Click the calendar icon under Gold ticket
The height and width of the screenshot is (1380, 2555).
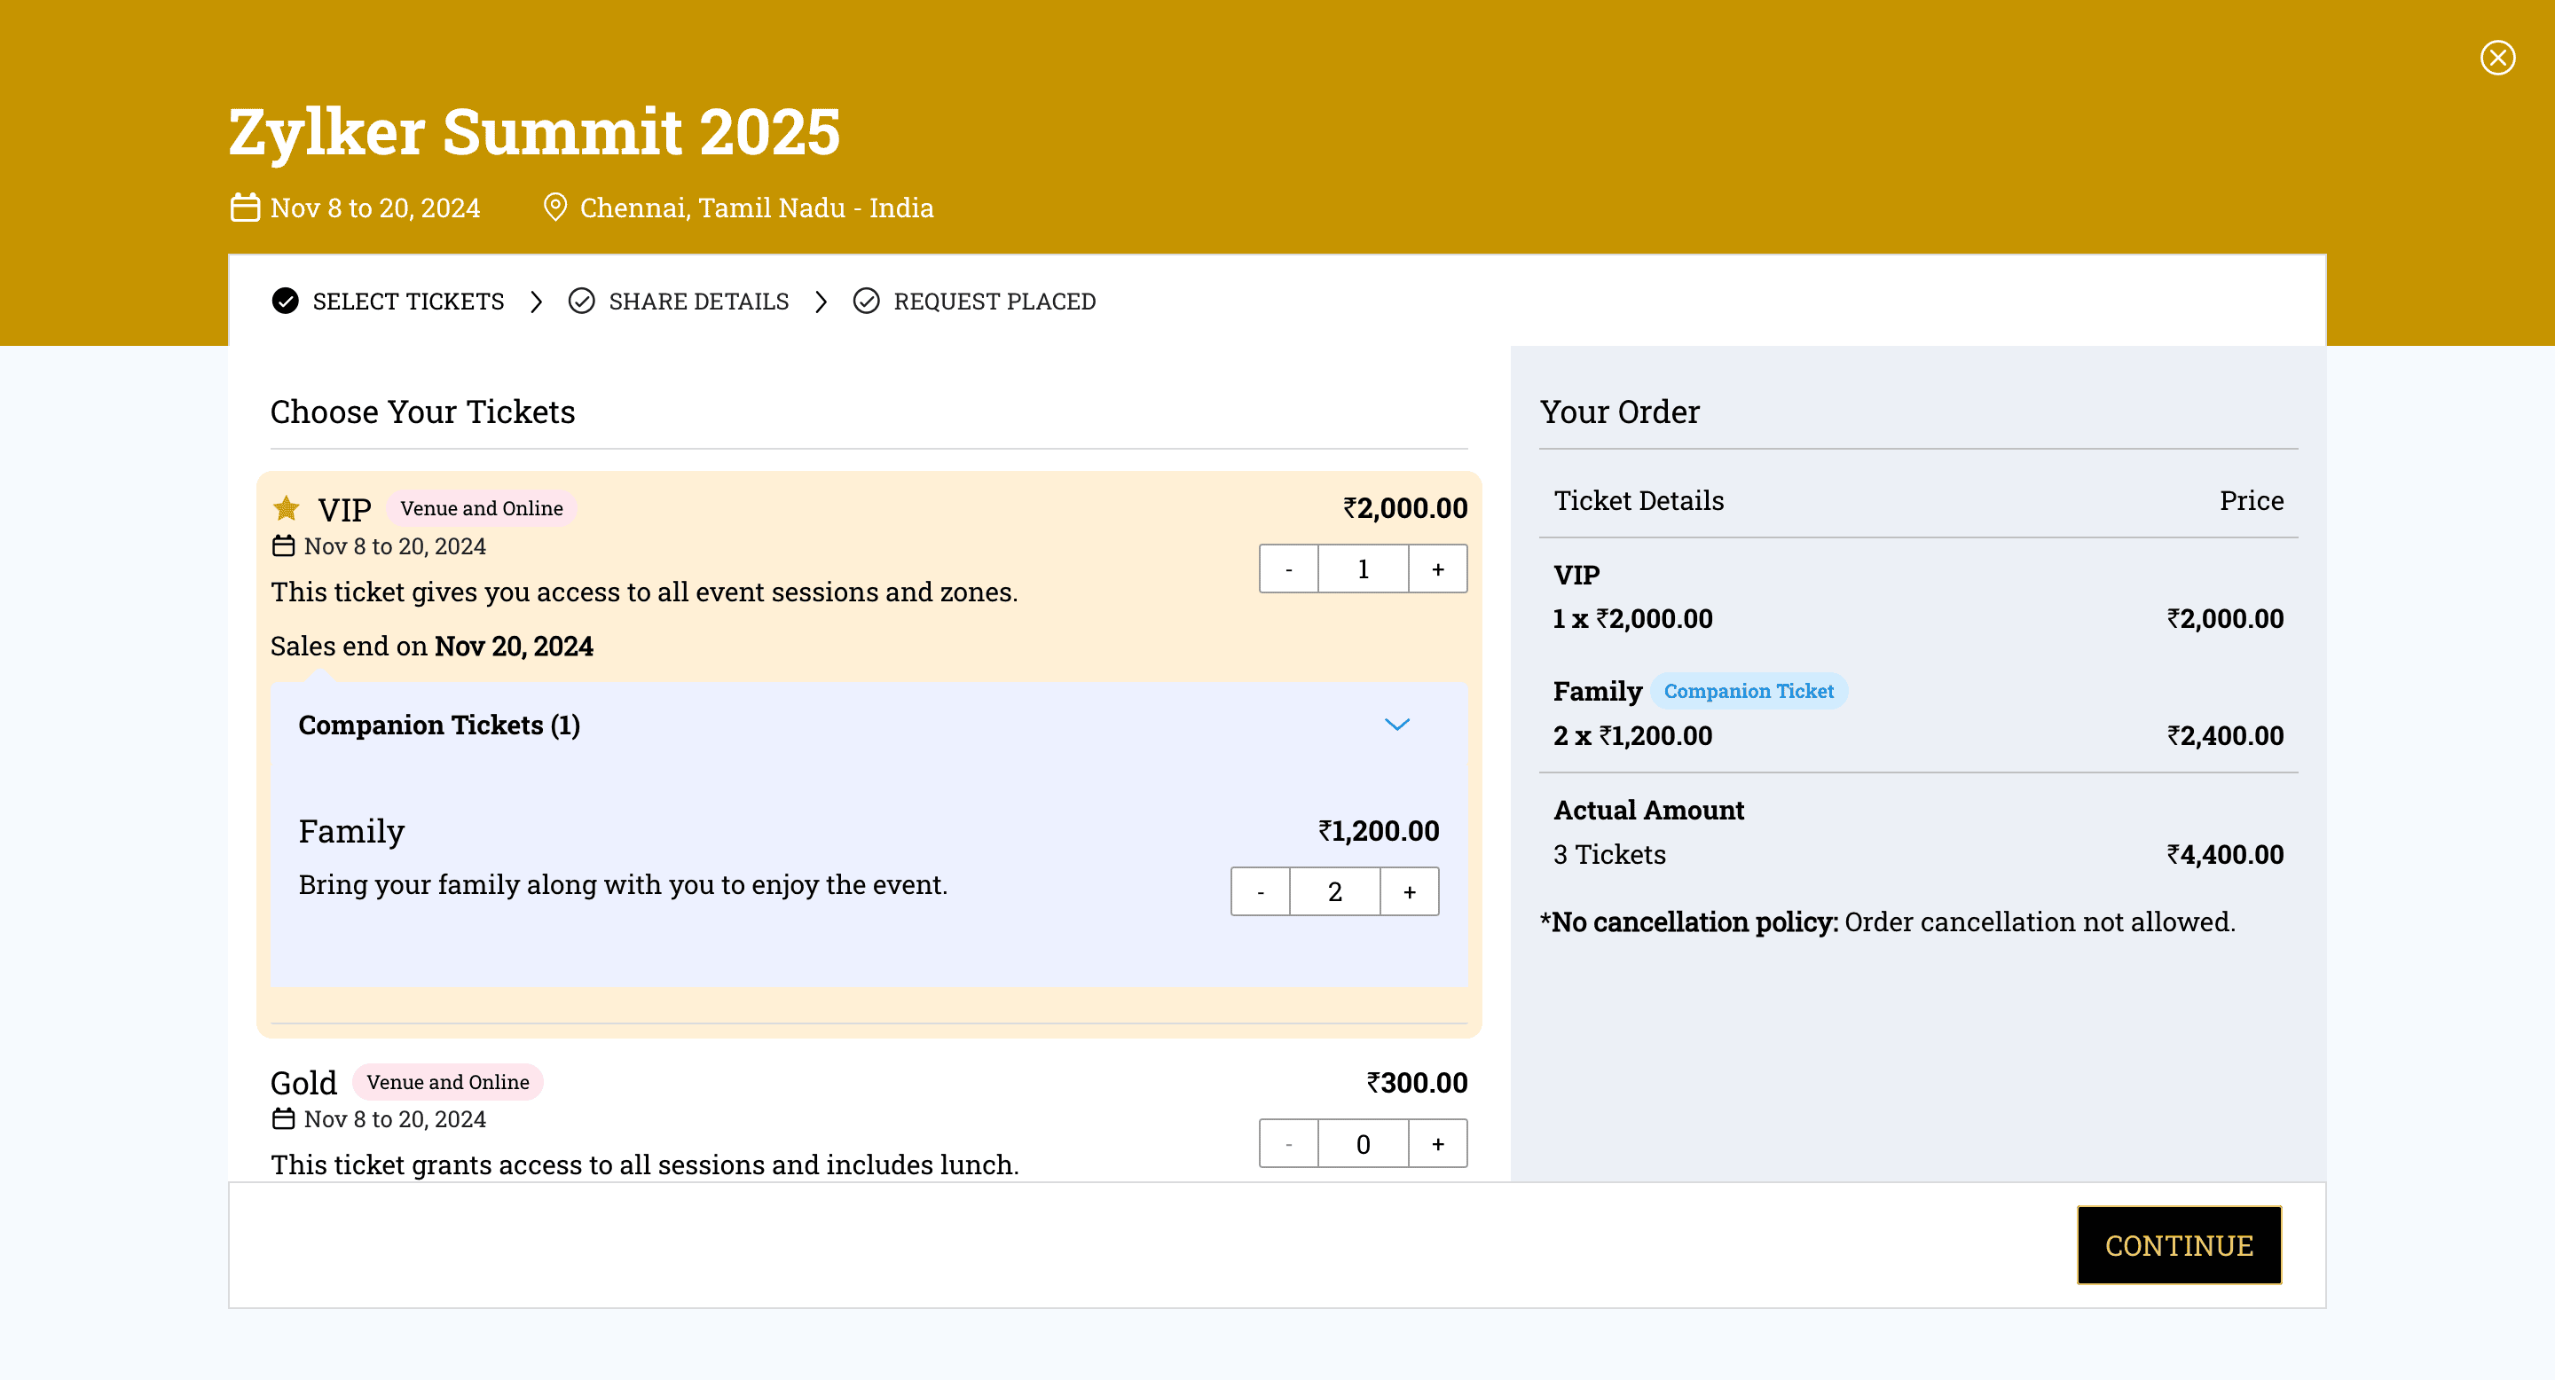(x=284, y=1119)
